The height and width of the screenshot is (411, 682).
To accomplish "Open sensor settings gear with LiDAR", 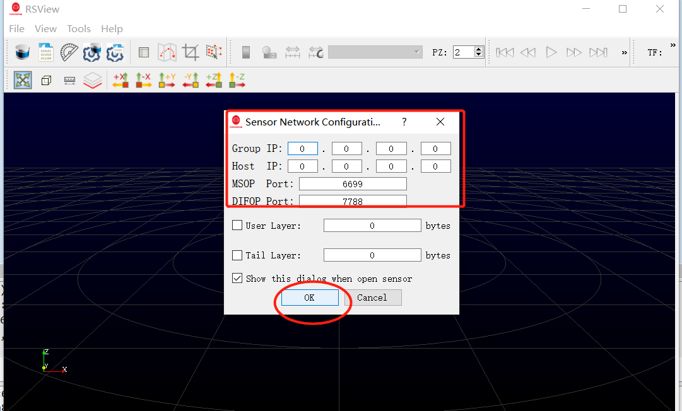I will point(91,52).
